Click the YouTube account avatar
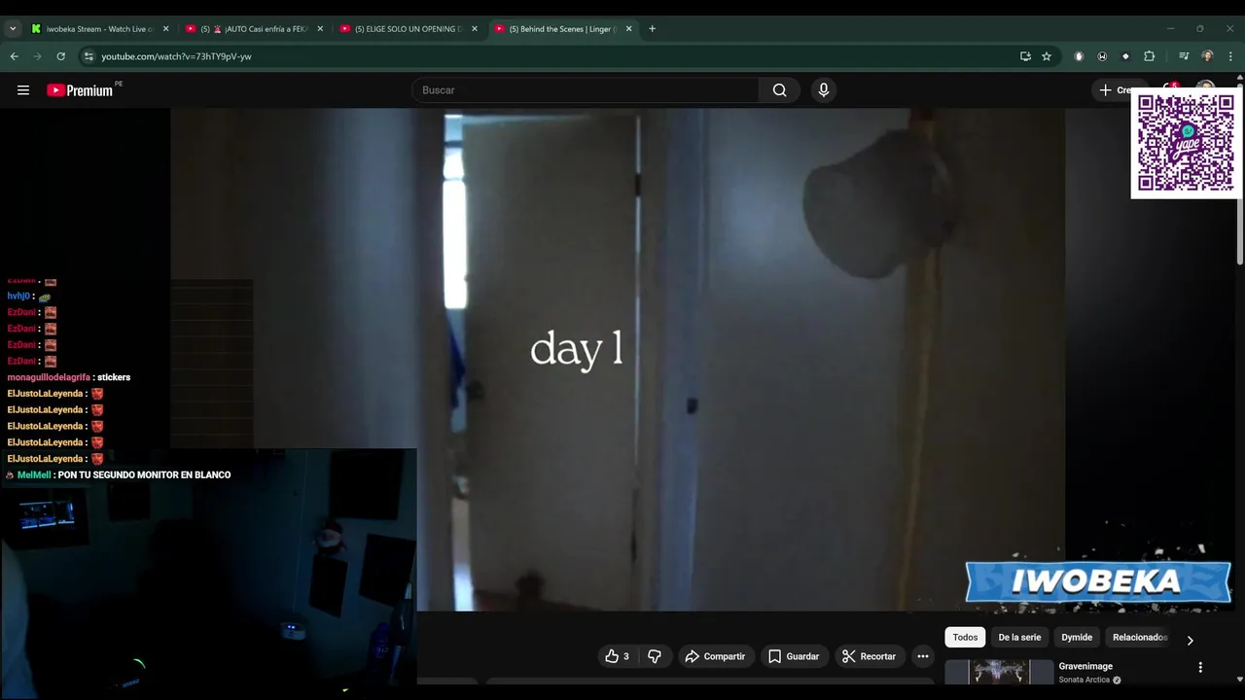The image size is (1245, 700). pos(1205,88)
